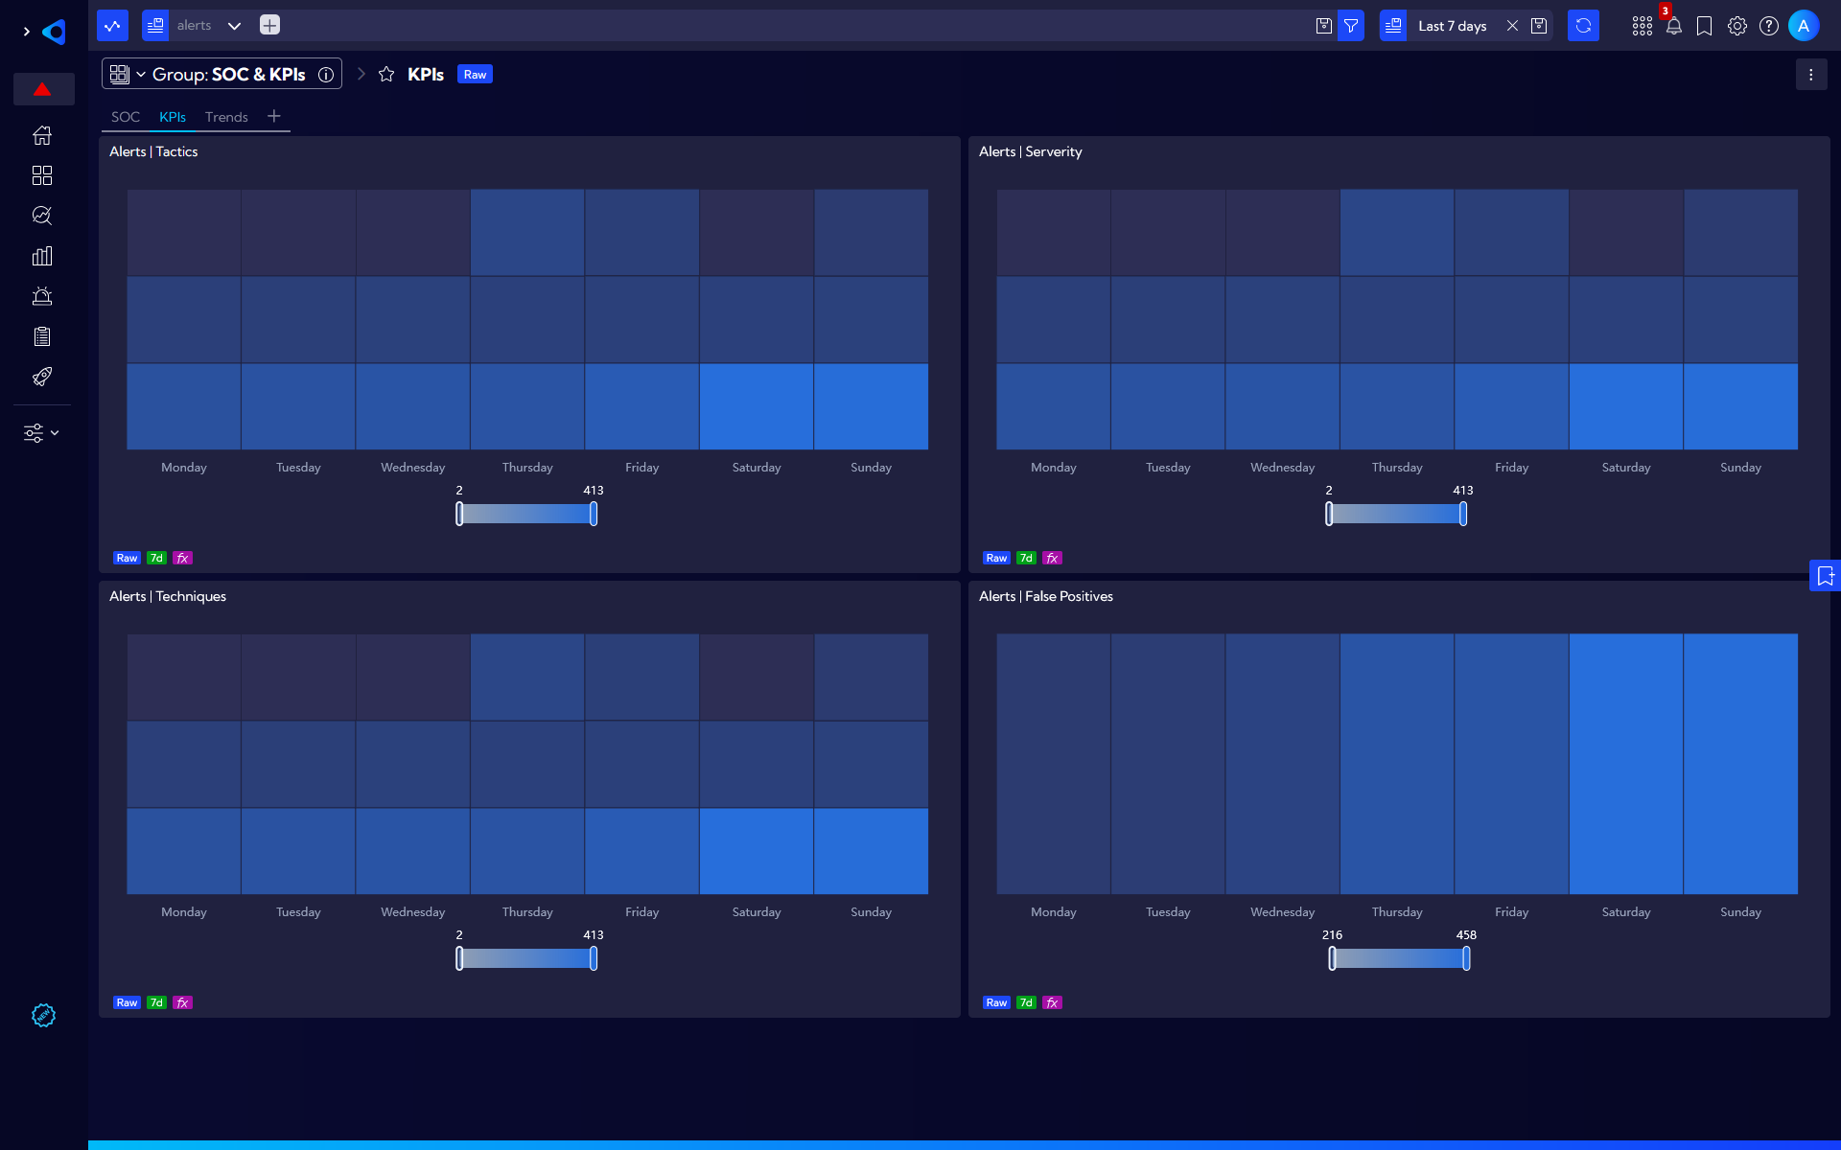Add a new dashboard tab with plus
Screen dimensions: 1841x1150
[x=274, y=116]
